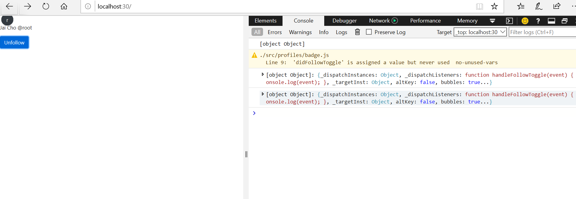
Task: Click 'Jai Cho @root' profile name
Action: click(x=16, y=28)
